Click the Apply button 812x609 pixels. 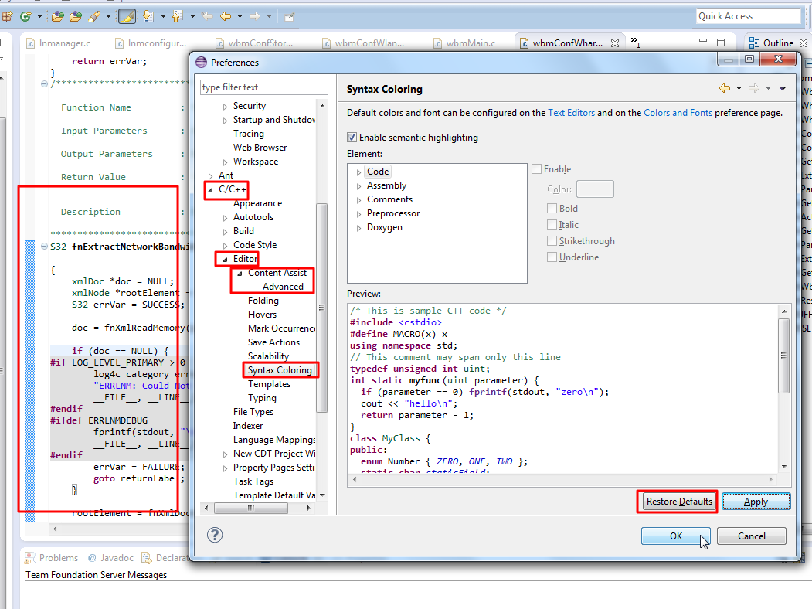756,502
